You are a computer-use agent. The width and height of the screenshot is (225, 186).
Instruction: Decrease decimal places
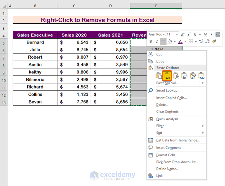point(208,42)
